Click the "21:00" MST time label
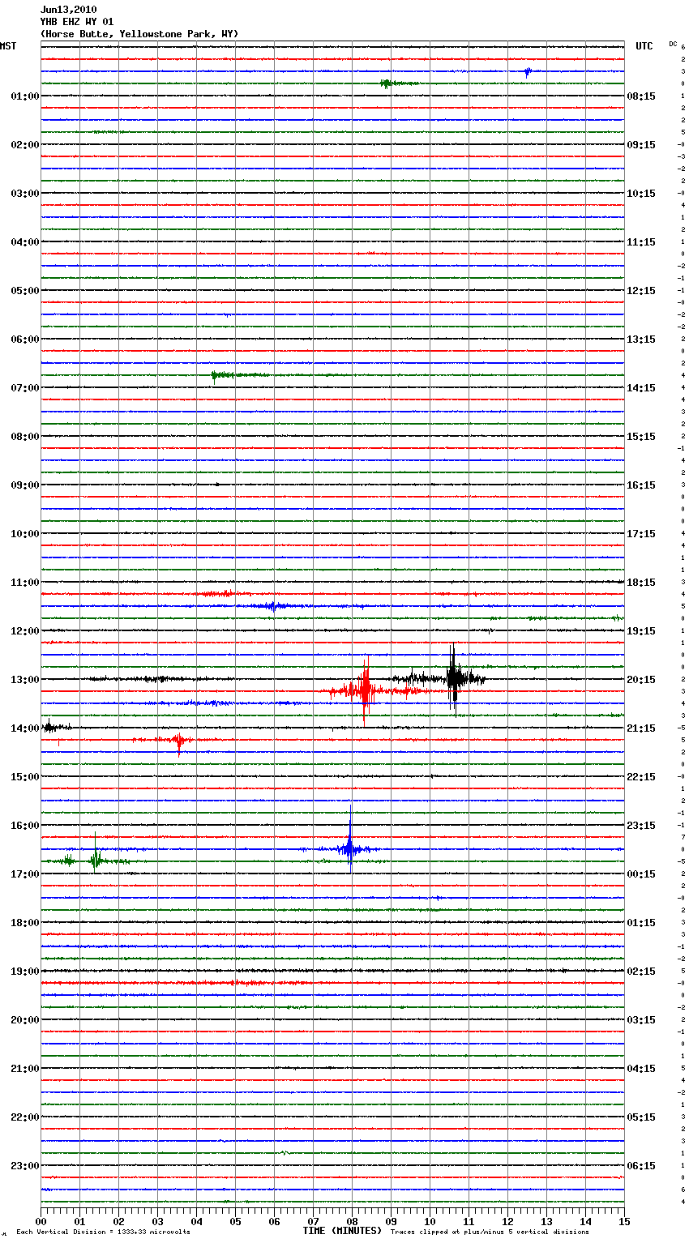This screenshot has width=689, height=1243. pyautogui.click(x=25, y=1069)
